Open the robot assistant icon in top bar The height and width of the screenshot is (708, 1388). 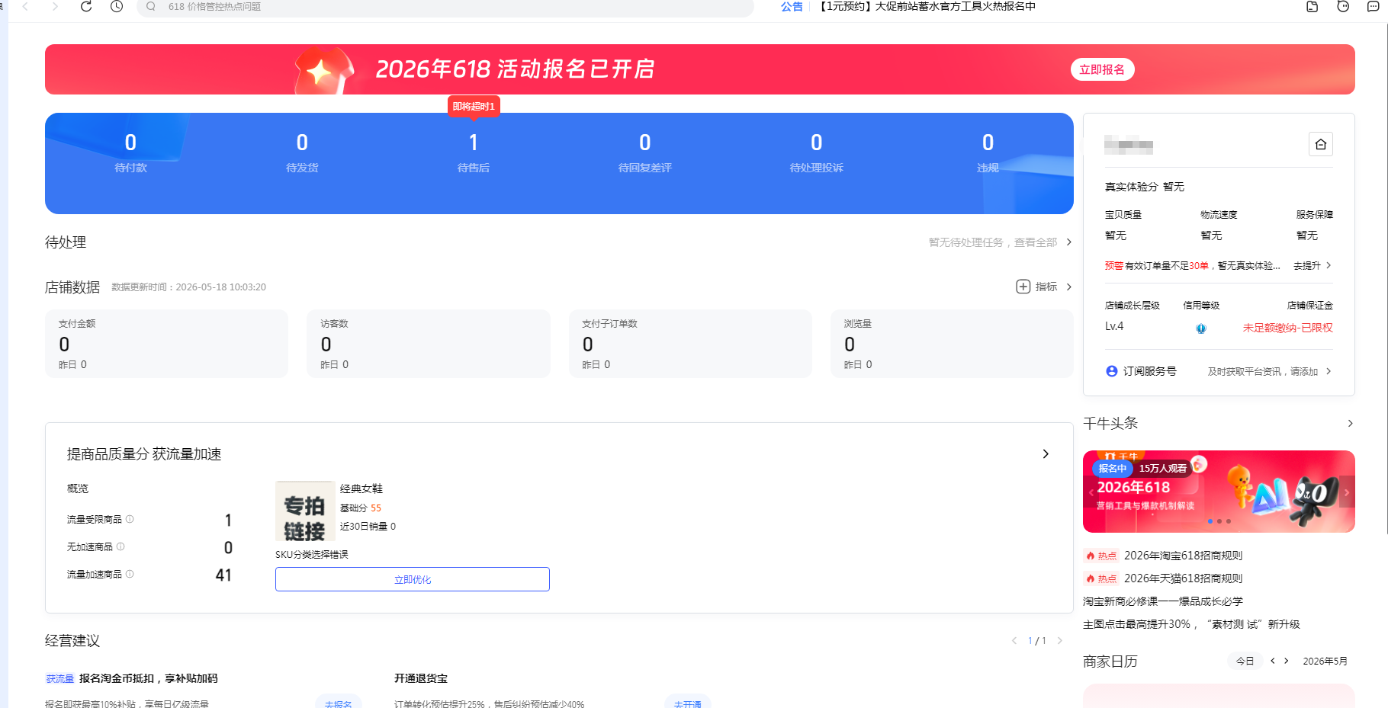pos(1343,6)
